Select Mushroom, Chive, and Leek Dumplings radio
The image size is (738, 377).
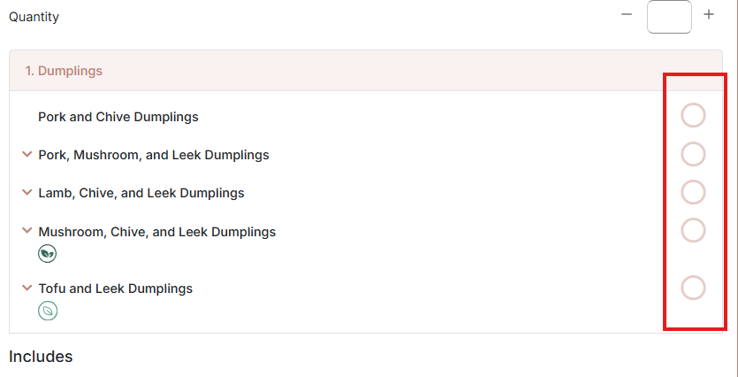[x=693, y=230]
